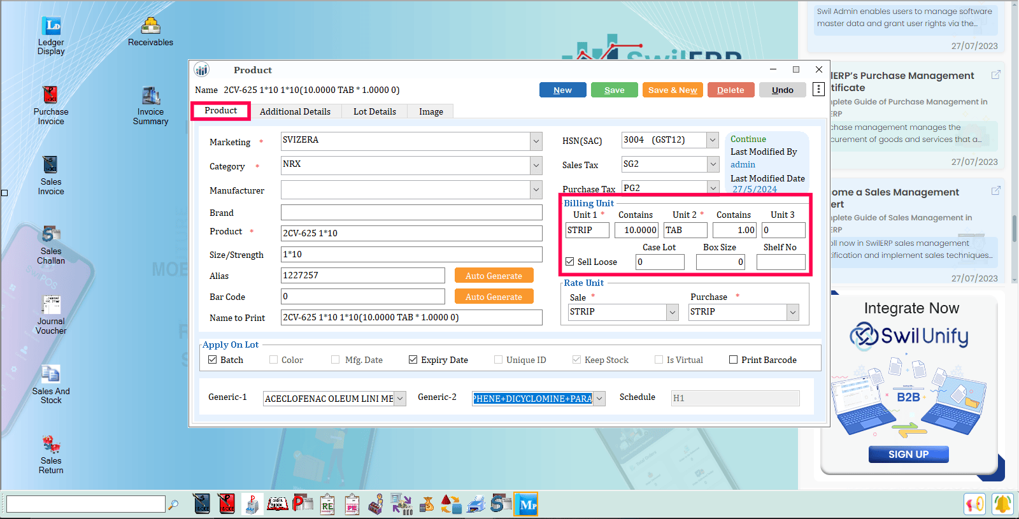
Task: Click the blue S invoice book icon in the bottom bar
Action: click(x=202, y=504)
